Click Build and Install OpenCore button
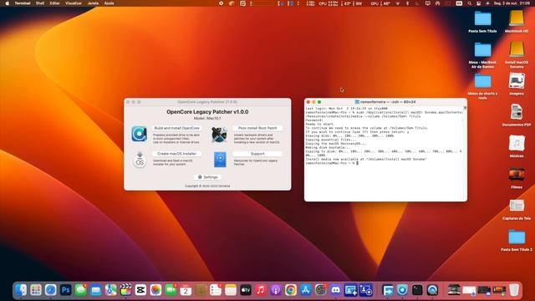Screen dimensions: 535x301 click(x=176, y=128)
